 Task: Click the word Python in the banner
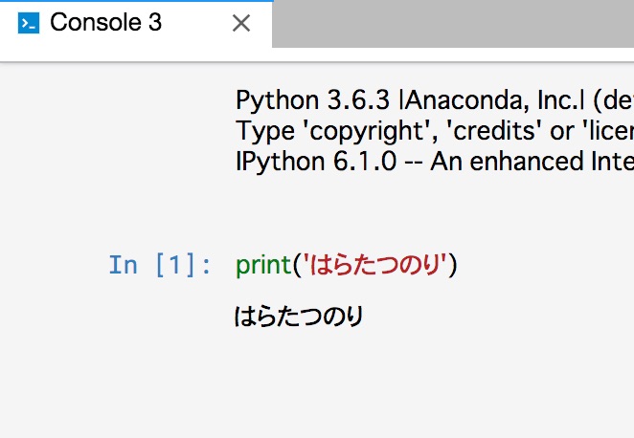coord(267,100)
